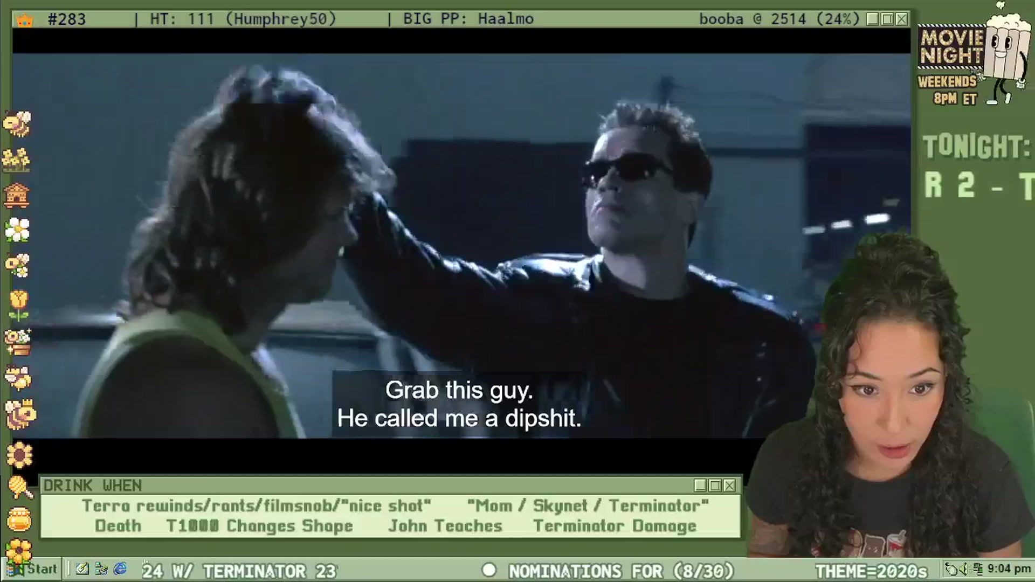The image size is (1035, 582).
Task: Open the yellow flower patch icon
Action: [16, 160]
